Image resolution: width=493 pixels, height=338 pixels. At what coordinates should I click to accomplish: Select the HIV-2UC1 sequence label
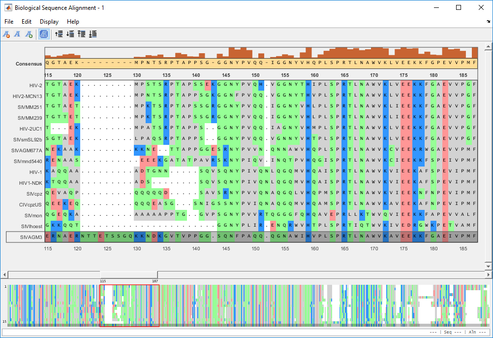(31, 129)
